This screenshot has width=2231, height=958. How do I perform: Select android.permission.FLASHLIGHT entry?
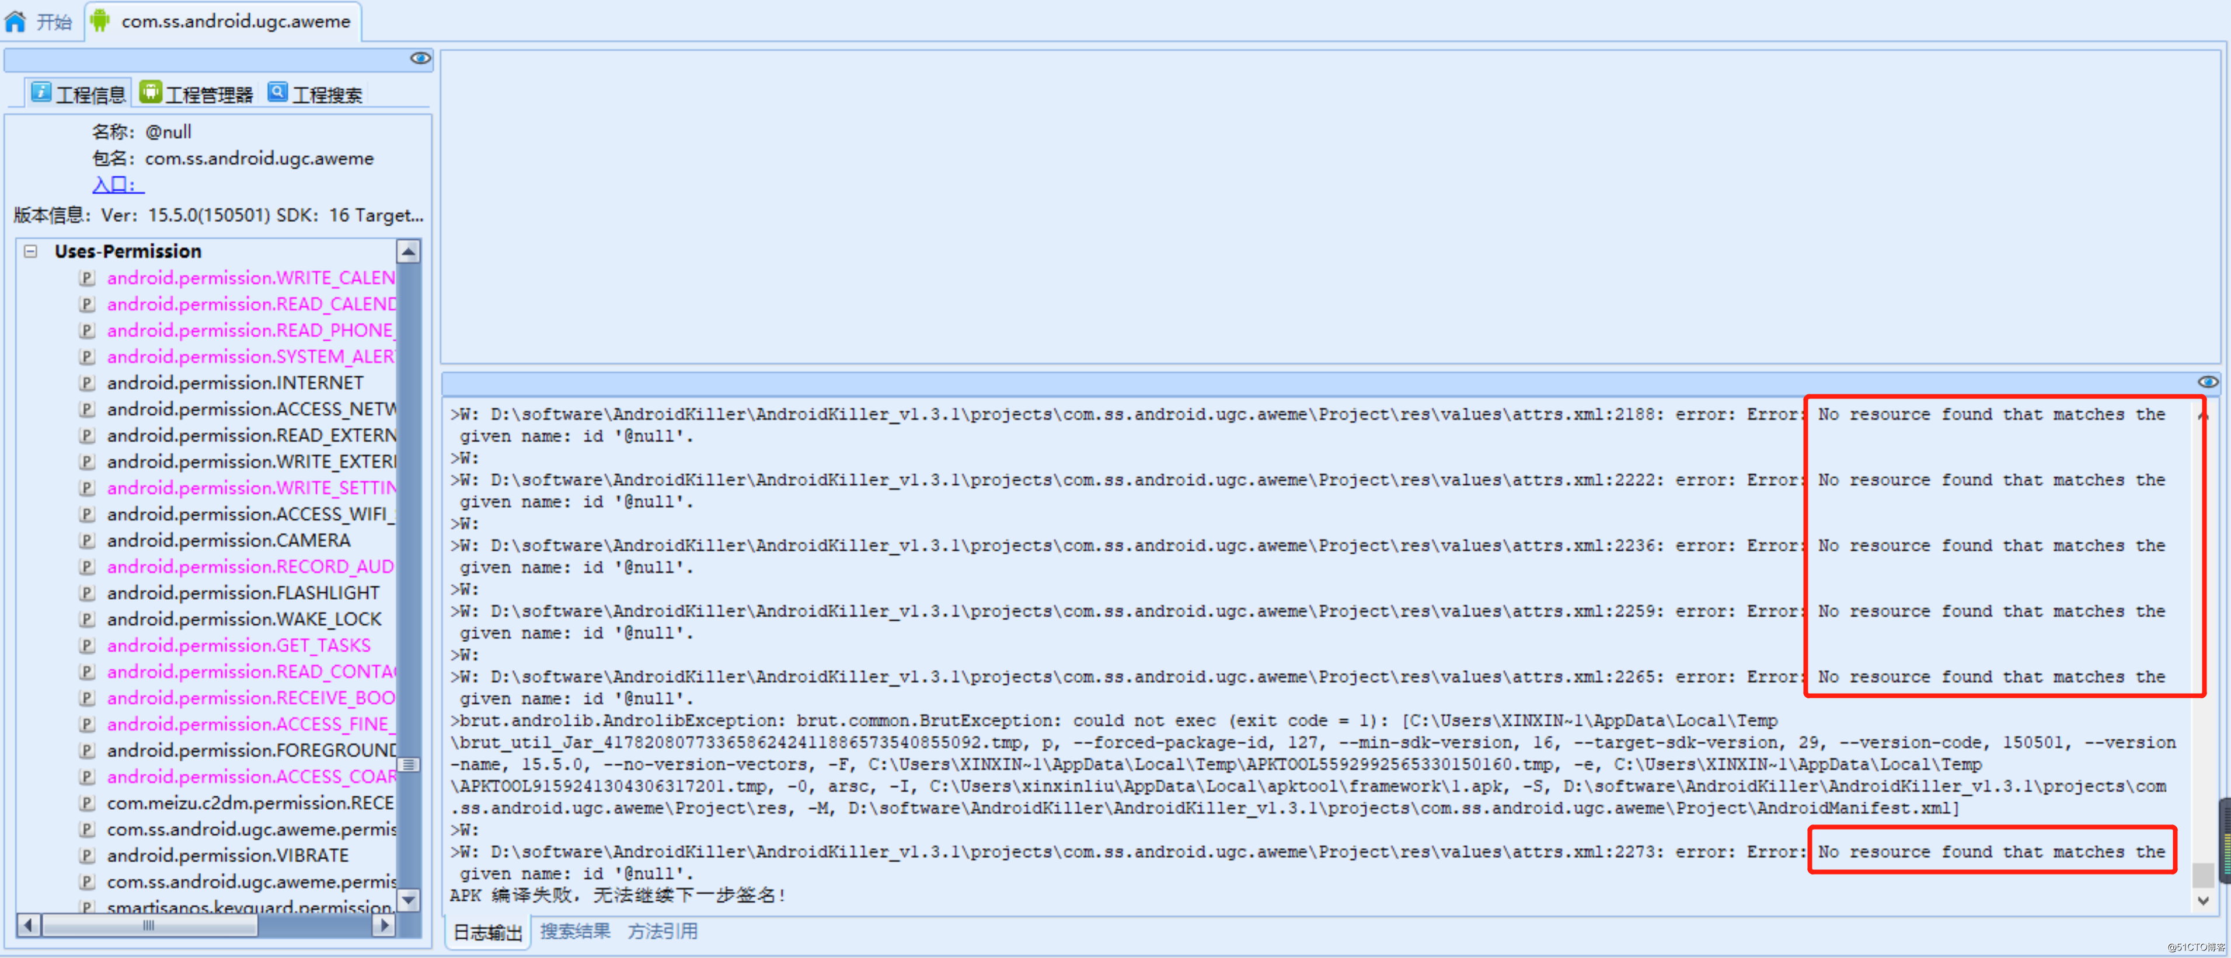(242, 593)
